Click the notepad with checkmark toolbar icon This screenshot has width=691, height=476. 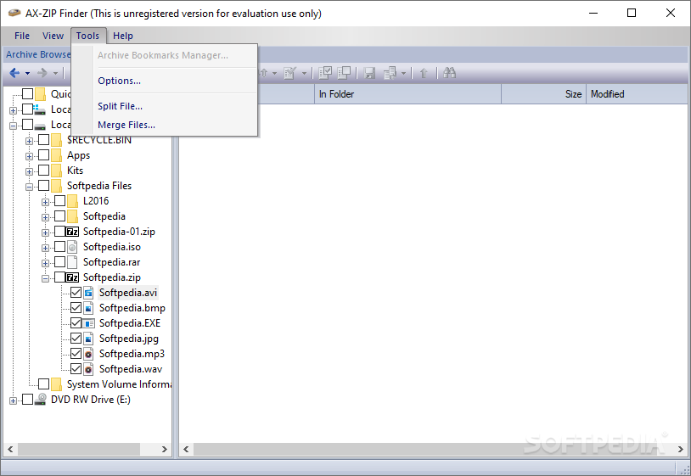(x=289, y=73)
